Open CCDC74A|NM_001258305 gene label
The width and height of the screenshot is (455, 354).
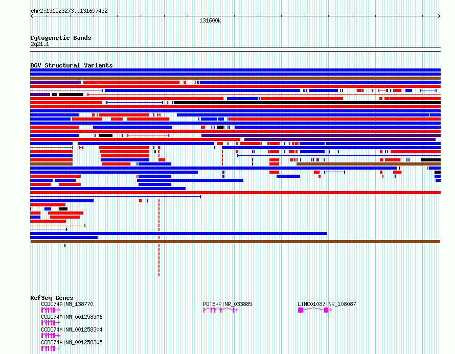tap(72, 342)
